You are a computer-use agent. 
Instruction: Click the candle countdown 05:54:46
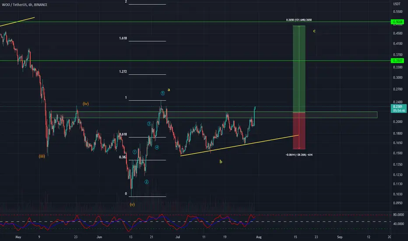click(399, 111)
